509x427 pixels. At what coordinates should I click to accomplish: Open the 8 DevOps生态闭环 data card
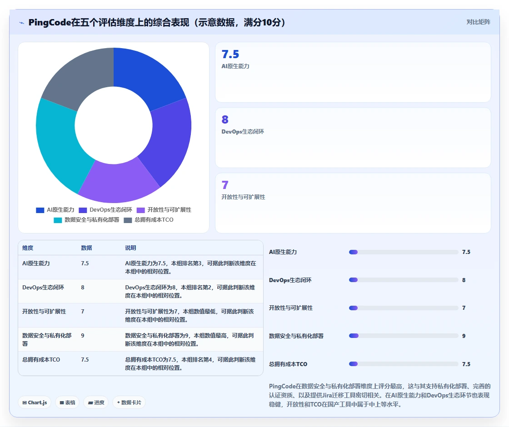[x=353, y=138]
